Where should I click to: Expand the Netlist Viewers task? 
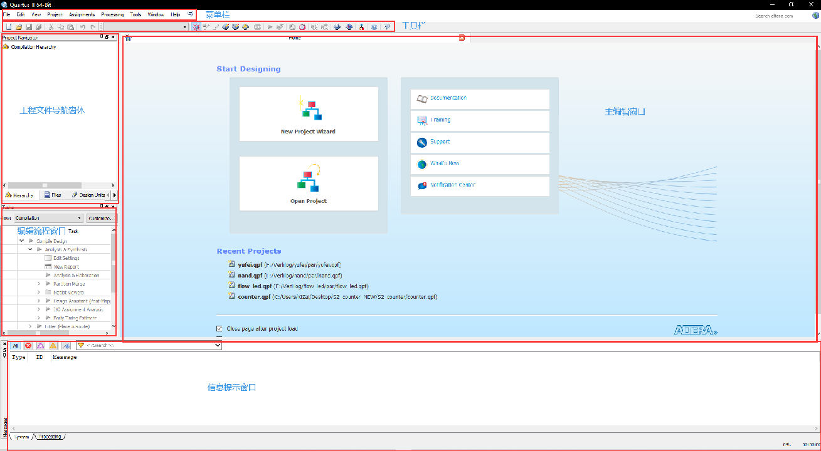(39, 292)
